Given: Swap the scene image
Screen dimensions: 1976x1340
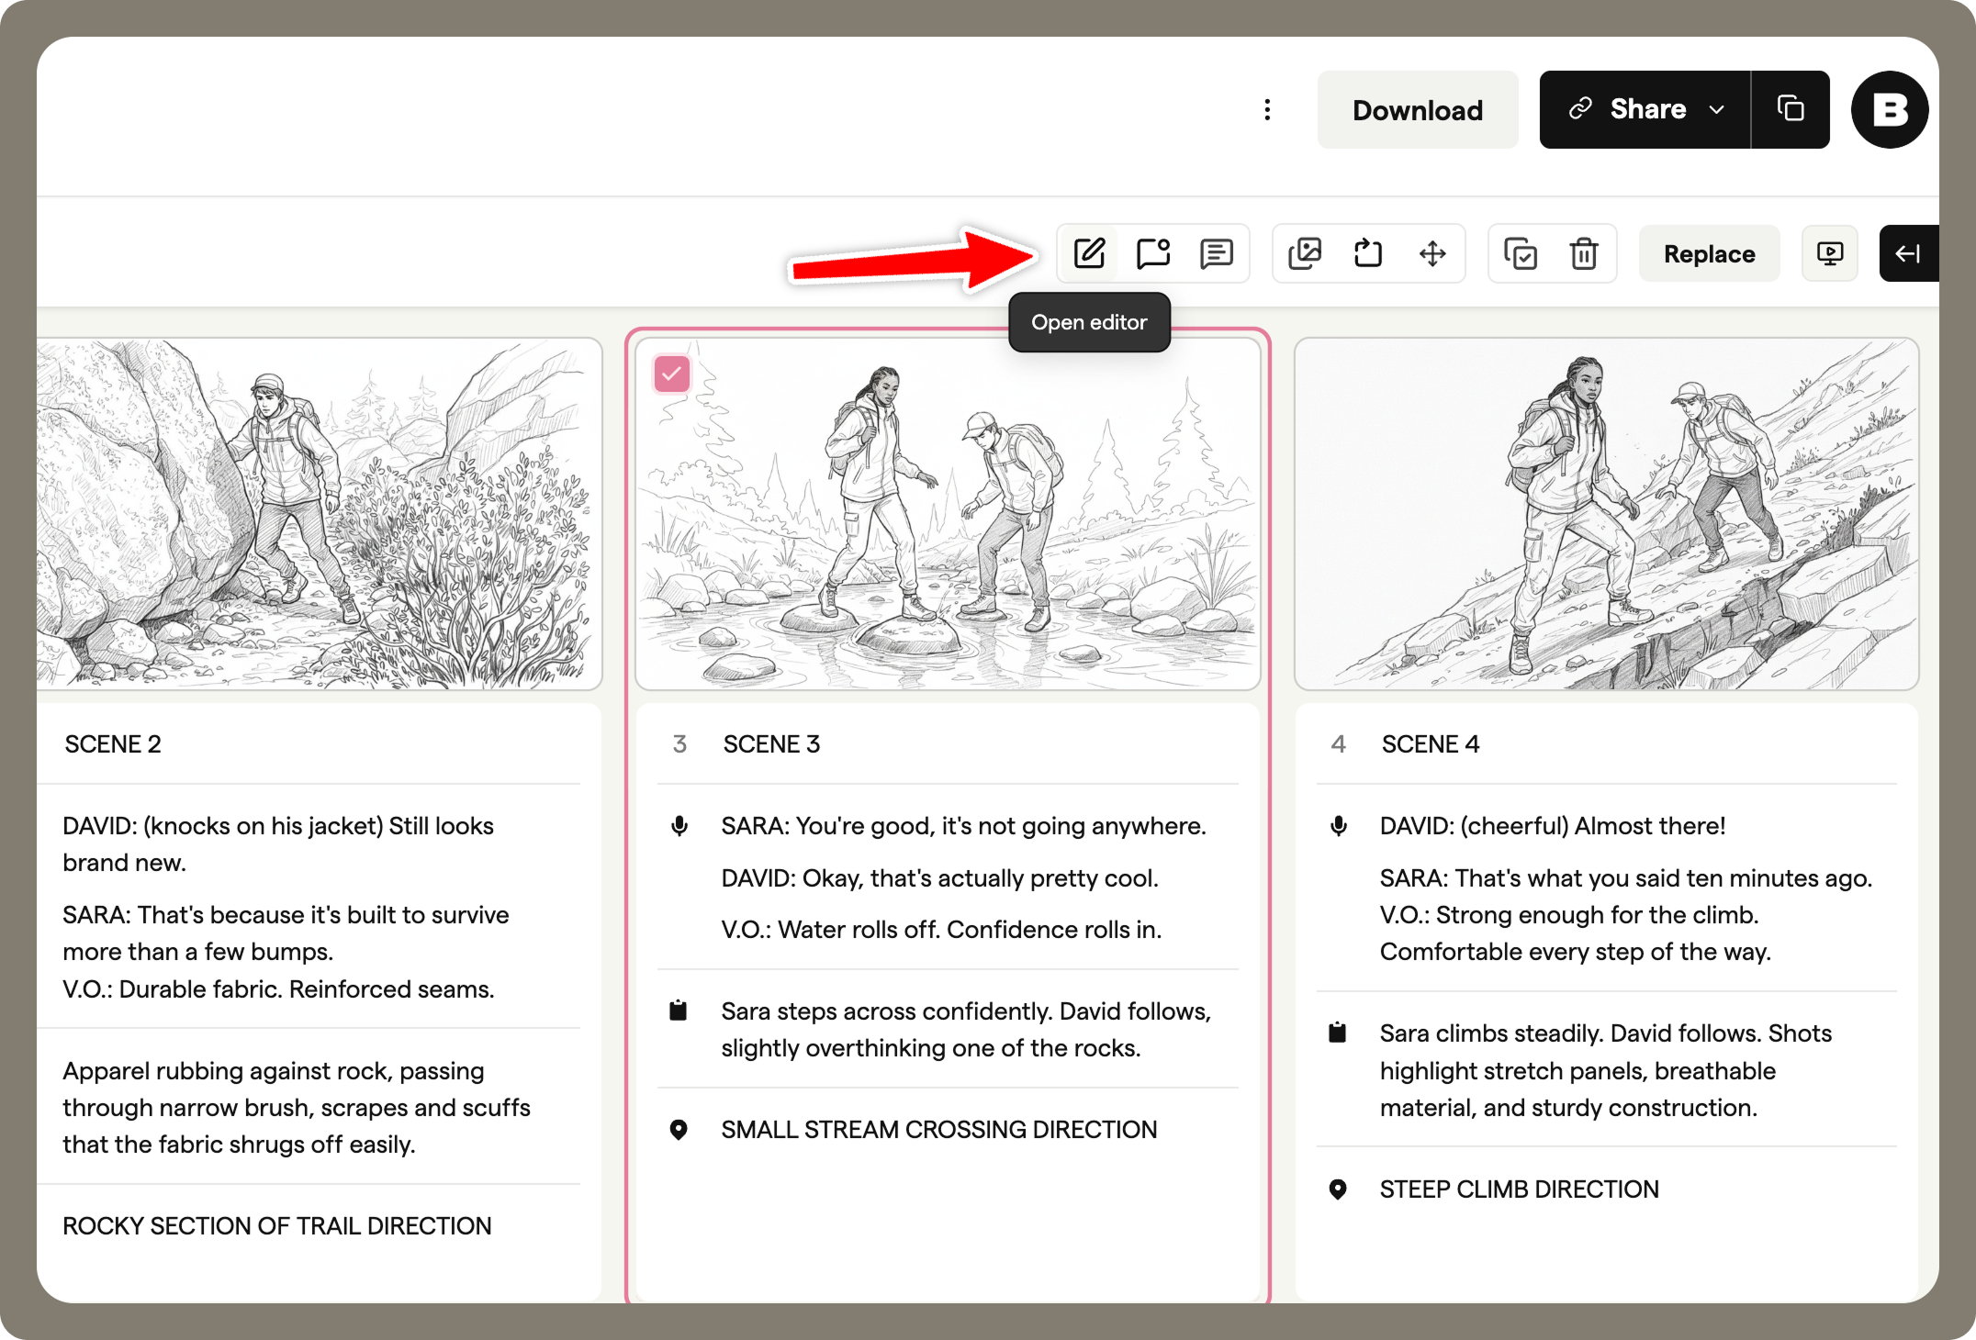Looking at the screenshot, I should click(1307, 253).
